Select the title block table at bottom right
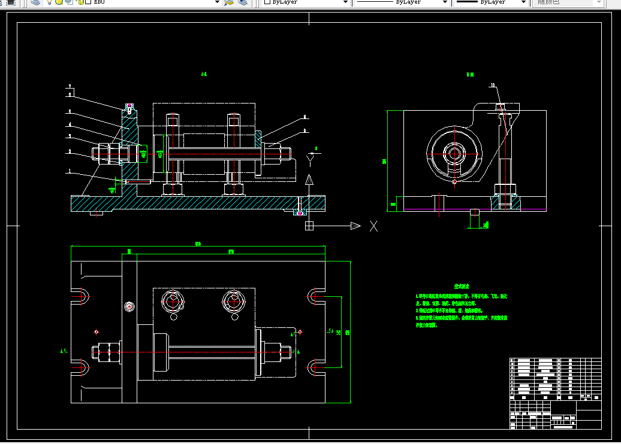This screenshot has width=621, height=444. pos(555,393)
